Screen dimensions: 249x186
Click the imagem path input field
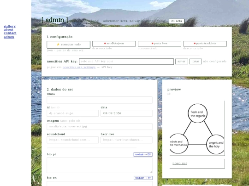tap(100, 127)
